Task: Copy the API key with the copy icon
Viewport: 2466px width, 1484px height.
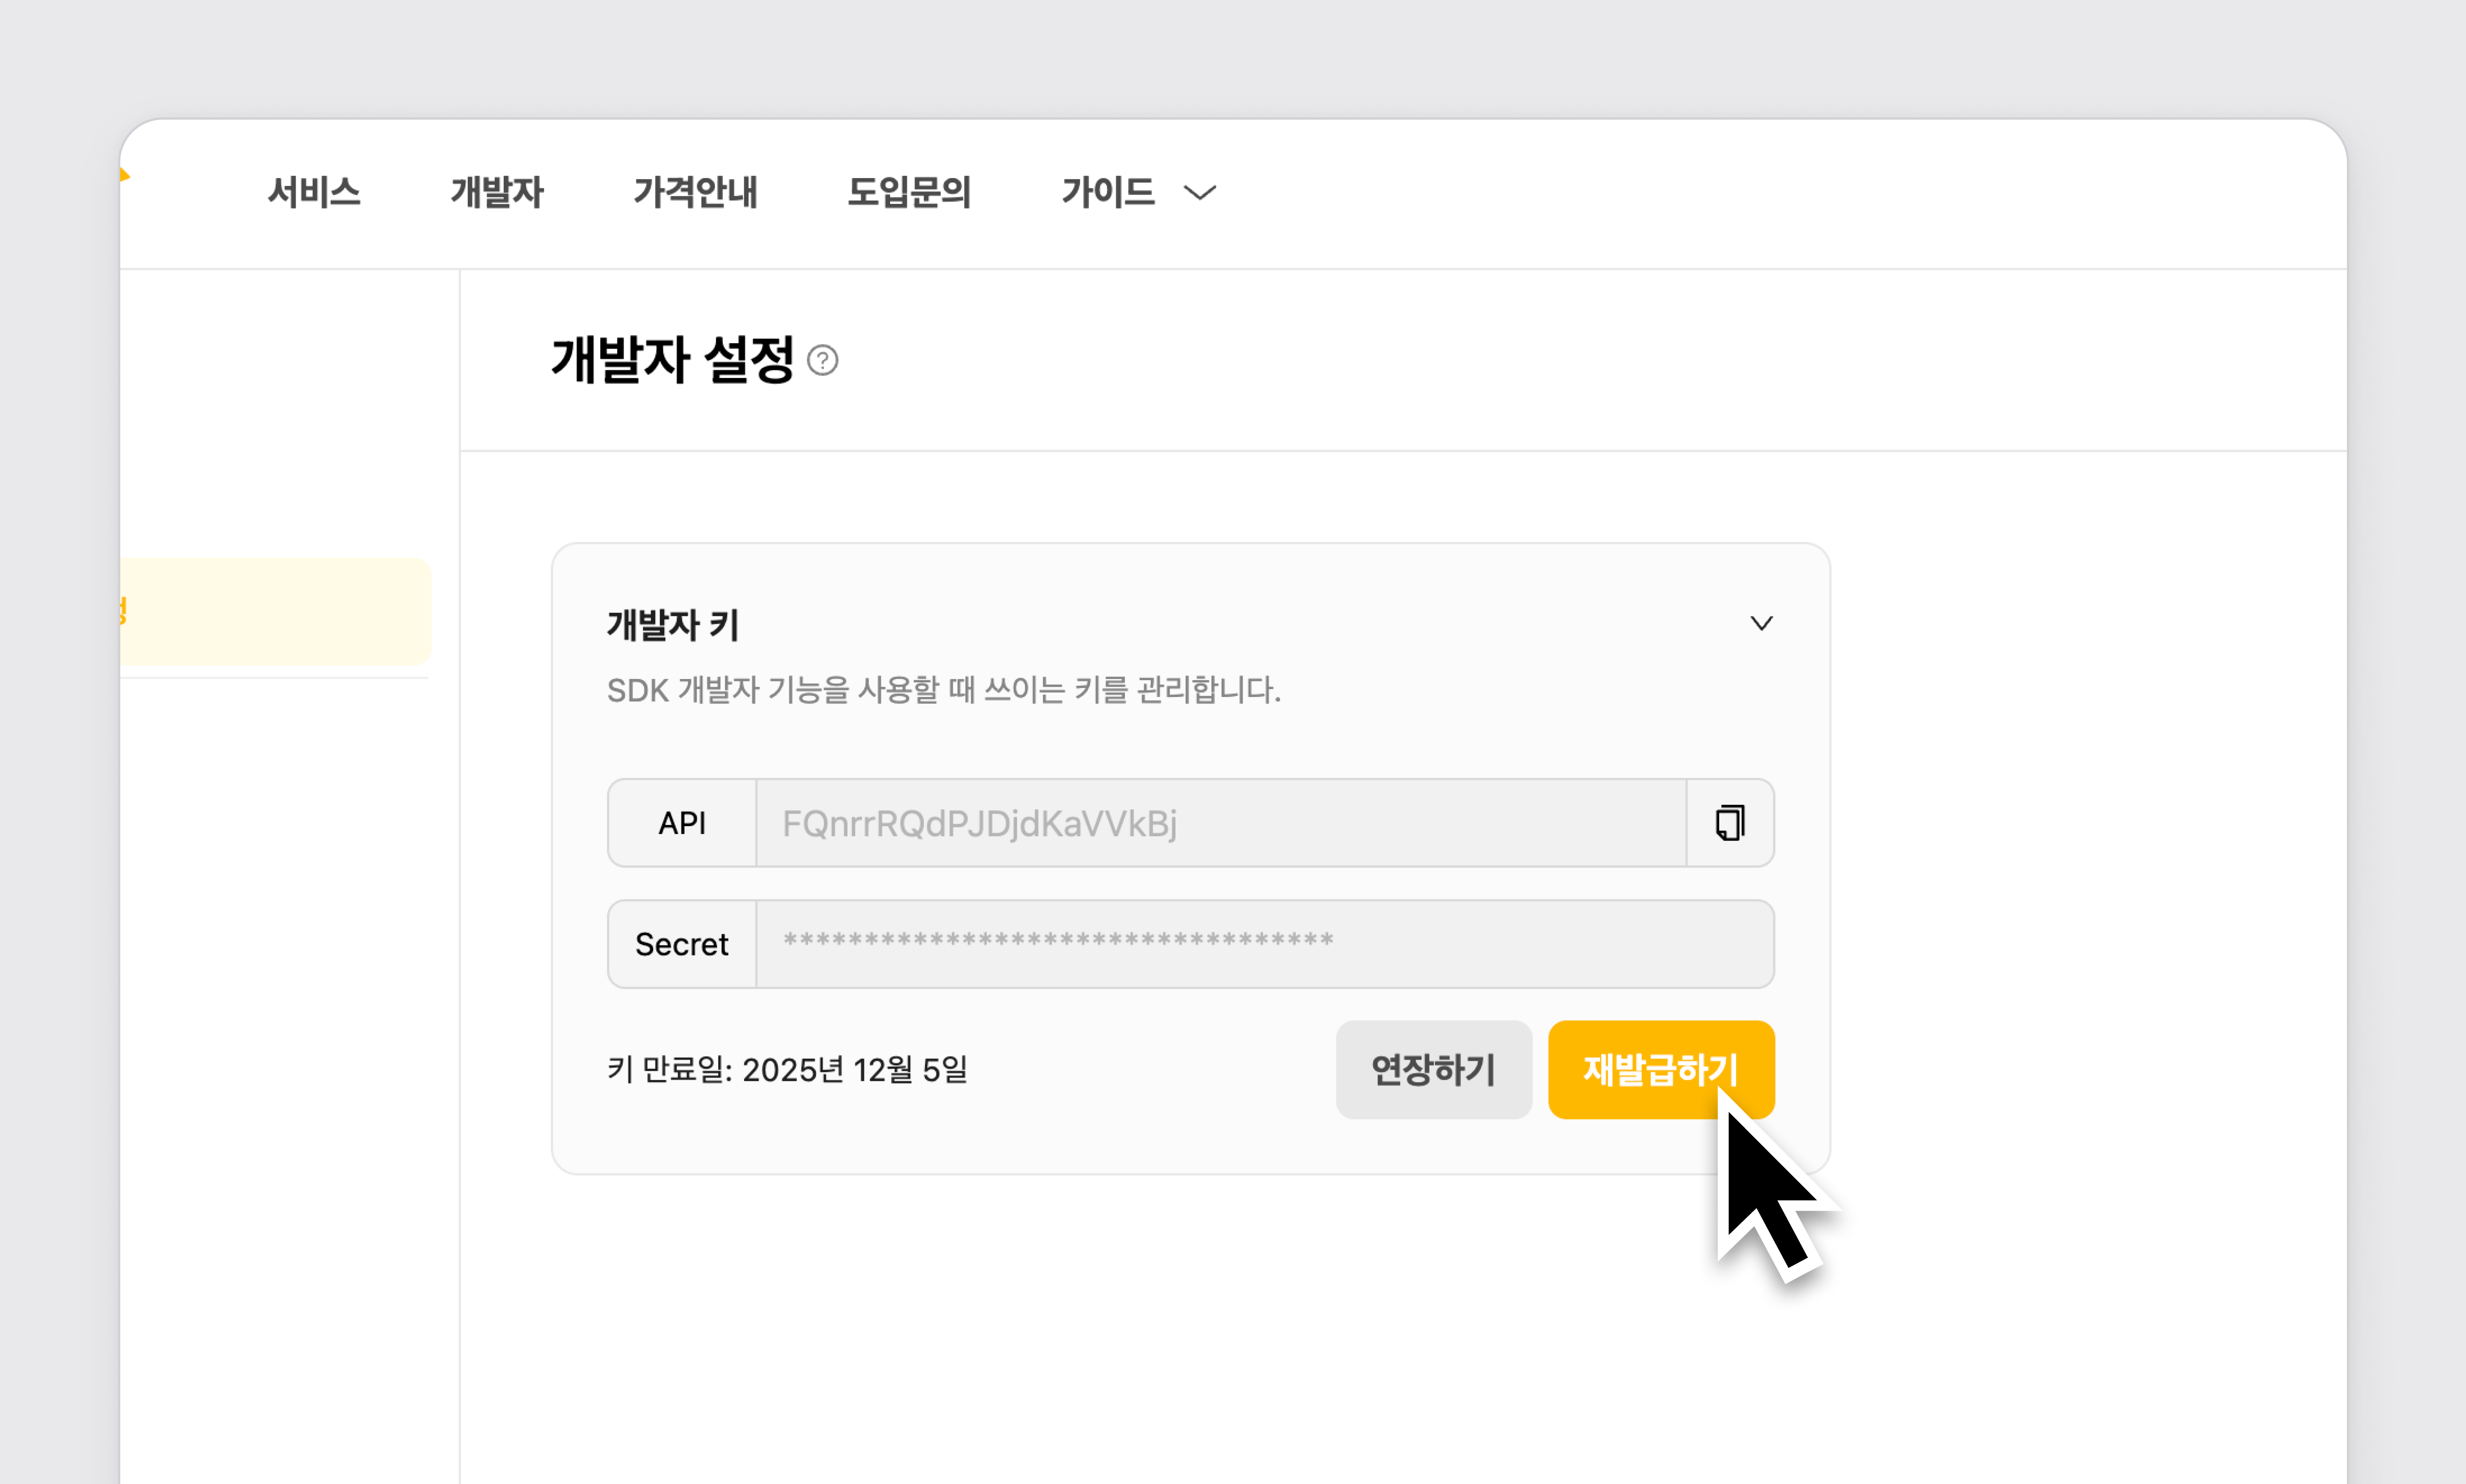Action: pos(1730,823)
